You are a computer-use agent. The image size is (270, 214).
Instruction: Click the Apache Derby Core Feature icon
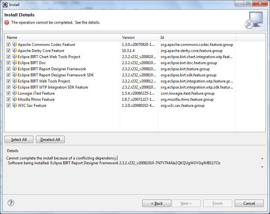[15, 50]
